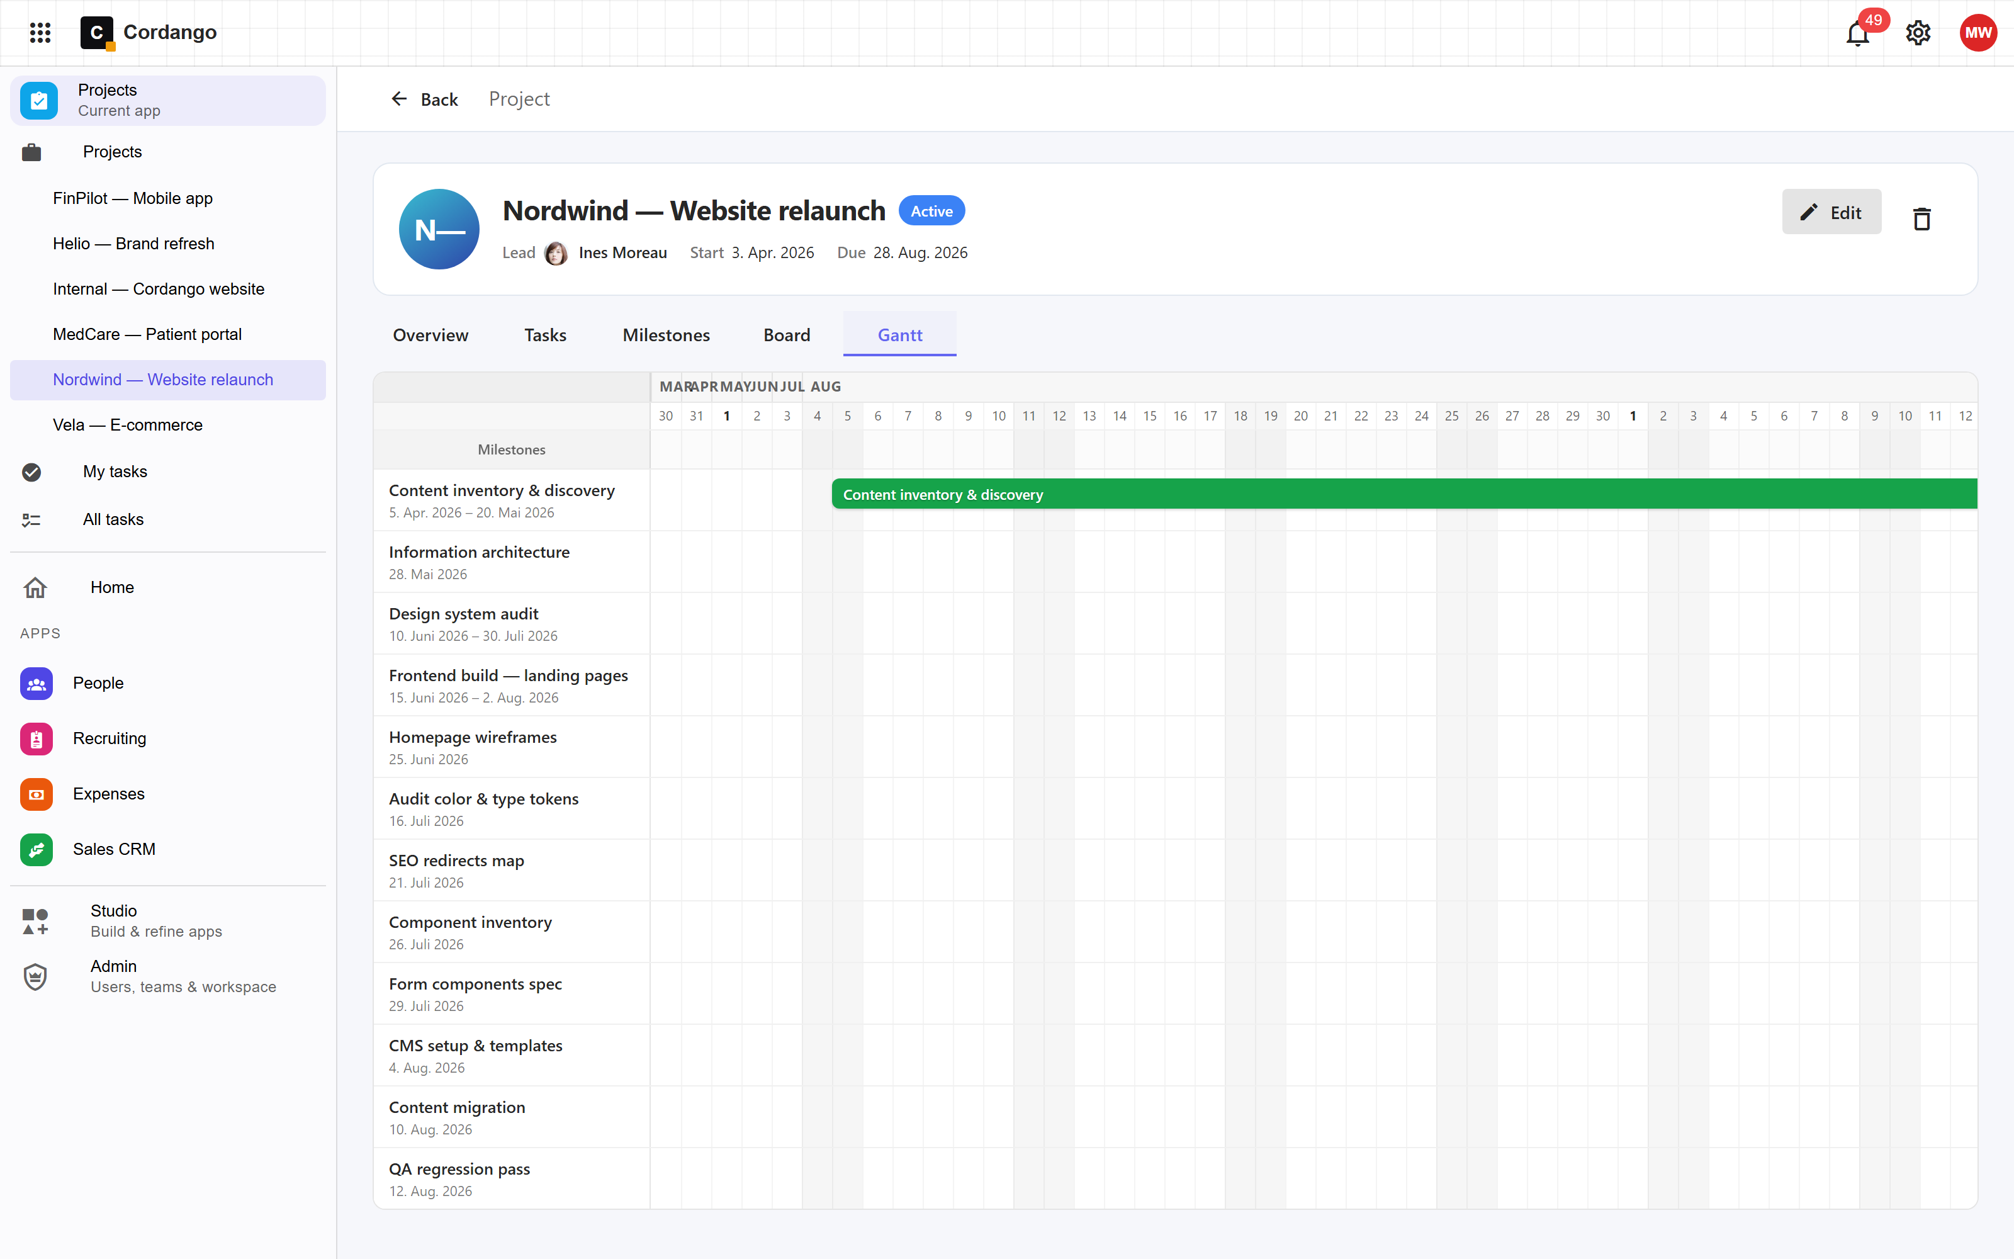Open the Recruiting app icon
This screenshot has height=1259, width=2014.
37,738
